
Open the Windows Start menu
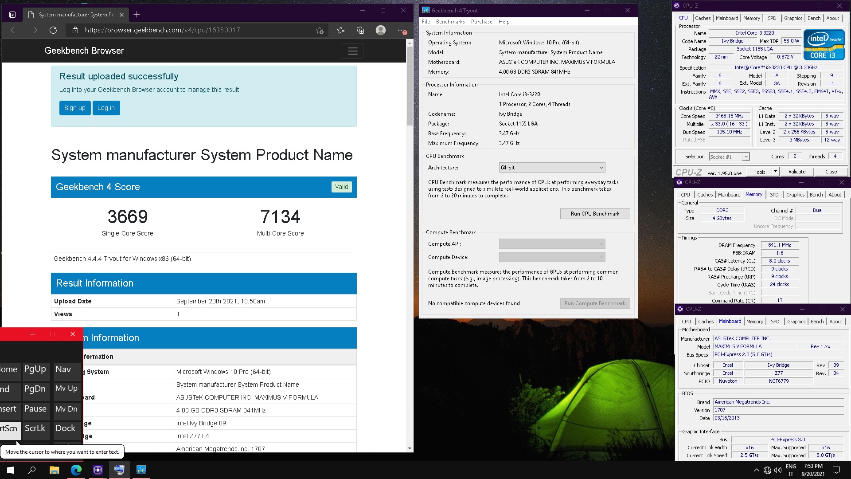point(11,470)
